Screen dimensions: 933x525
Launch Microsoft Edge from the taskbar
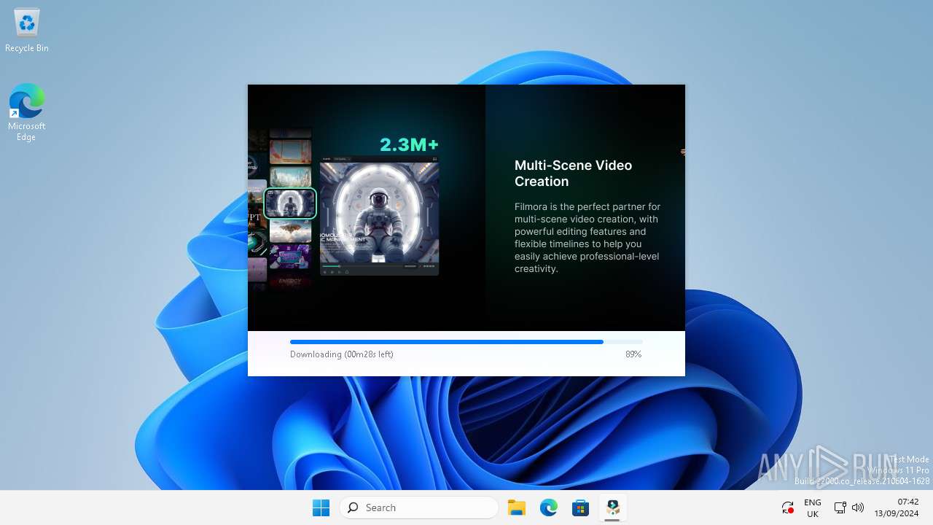tap(549, 507)
